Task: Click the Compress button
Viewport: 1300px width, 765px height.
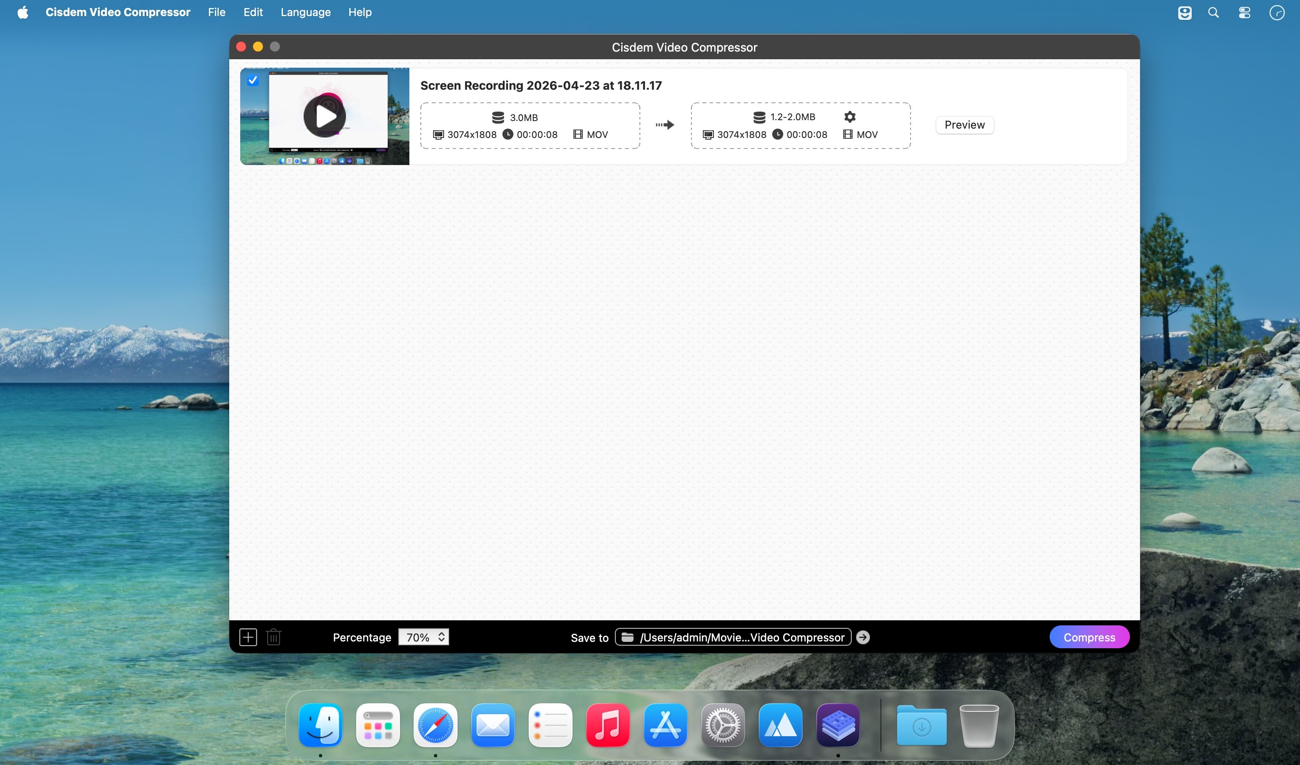Action: click(1089, 637)
